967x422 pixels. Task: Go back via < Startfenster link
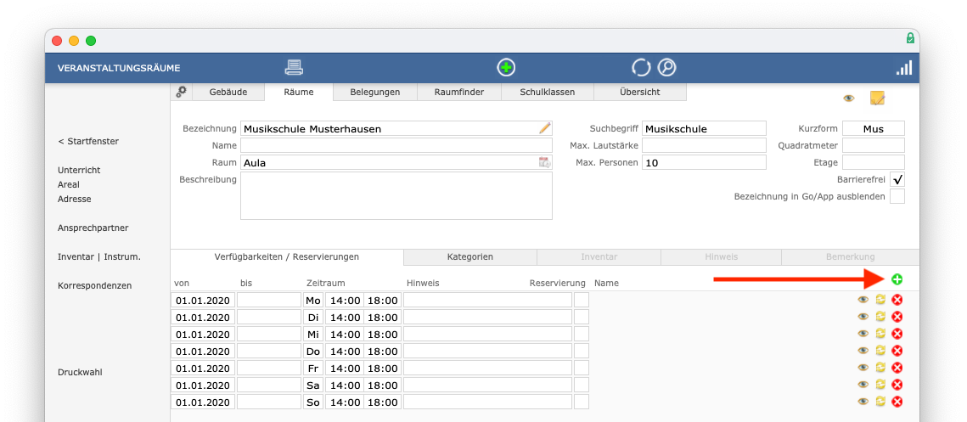click(88, 141)
